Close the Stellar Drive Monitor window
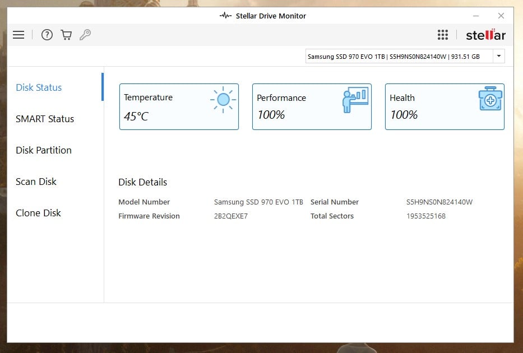523x353 pixels. pyautogui.click(x=501, y=16)
